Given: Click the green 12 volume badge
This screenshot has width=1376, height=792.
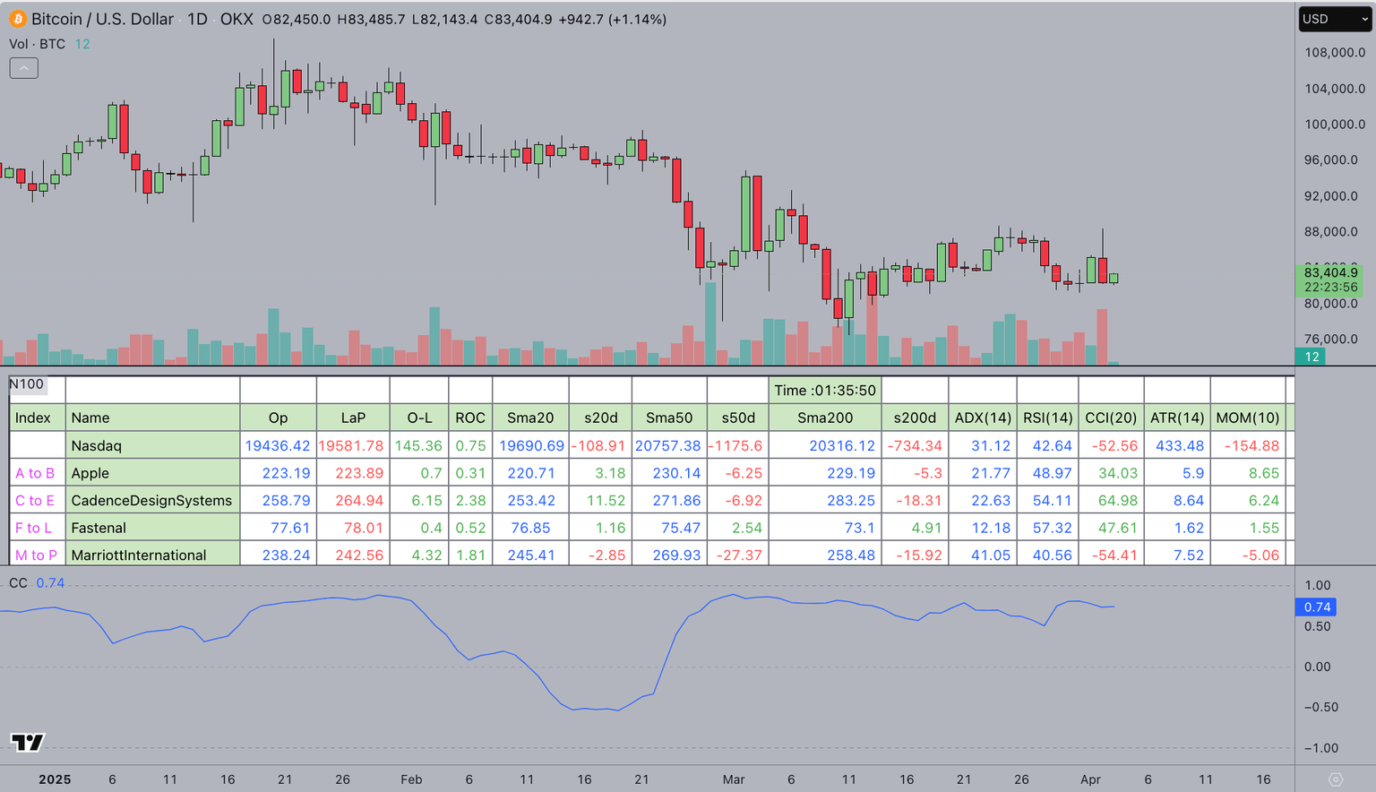Looking at the screenshot, I should [x=1310, y=356].
